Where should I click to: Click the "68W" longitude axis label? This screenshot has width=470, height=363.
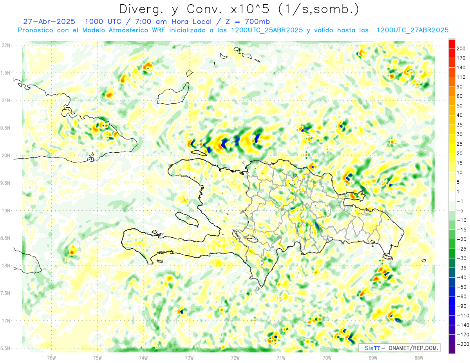(x=419, y=358)
